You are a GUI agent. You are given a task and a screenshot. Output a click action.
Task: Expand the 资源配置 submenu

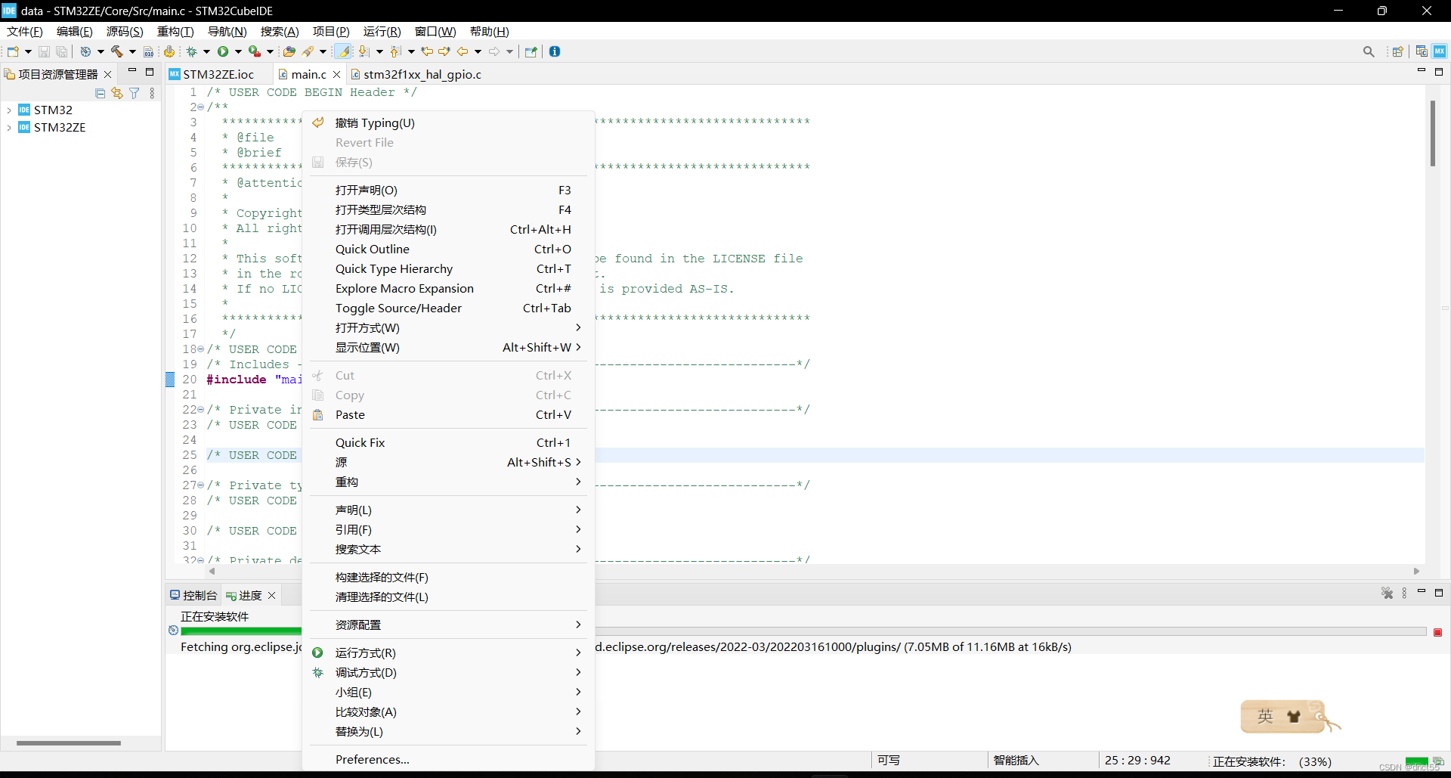pyautogui.click(x=448, y=625)
